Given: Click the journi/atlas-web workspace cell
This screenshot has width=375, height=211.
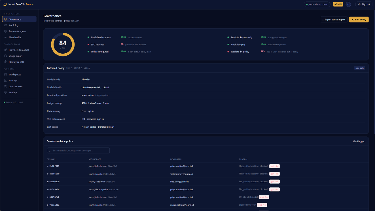Looking at the screenshot, I should pos(102,182).
